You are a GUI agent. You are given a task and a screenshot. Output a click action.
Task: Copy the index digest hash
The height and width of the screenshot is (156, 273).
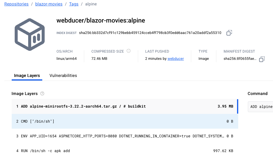[229, 33]
